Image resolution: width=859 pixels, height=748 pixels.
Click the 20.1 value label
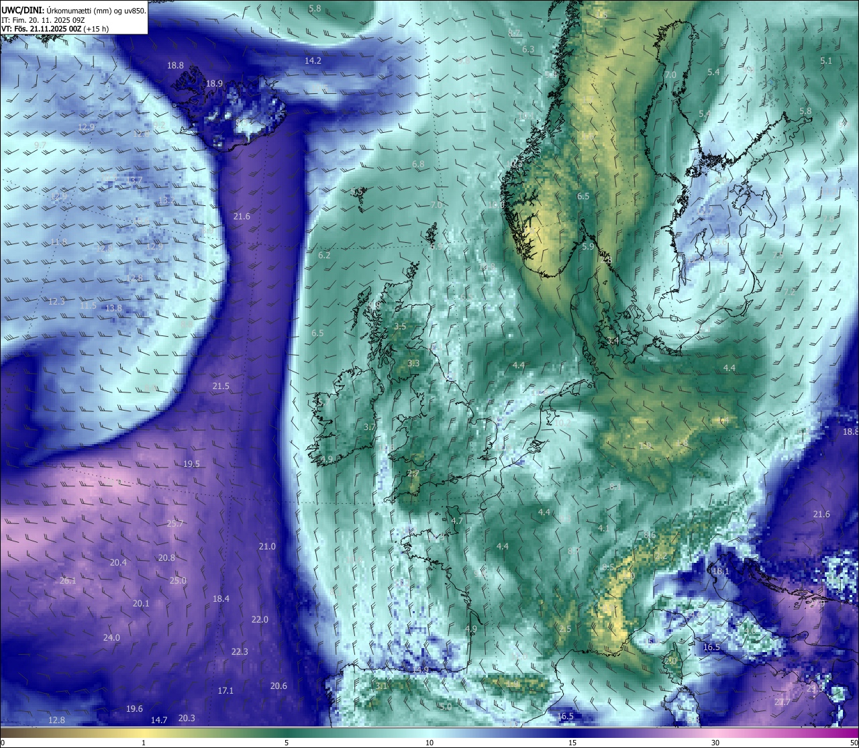pos(141,604)
